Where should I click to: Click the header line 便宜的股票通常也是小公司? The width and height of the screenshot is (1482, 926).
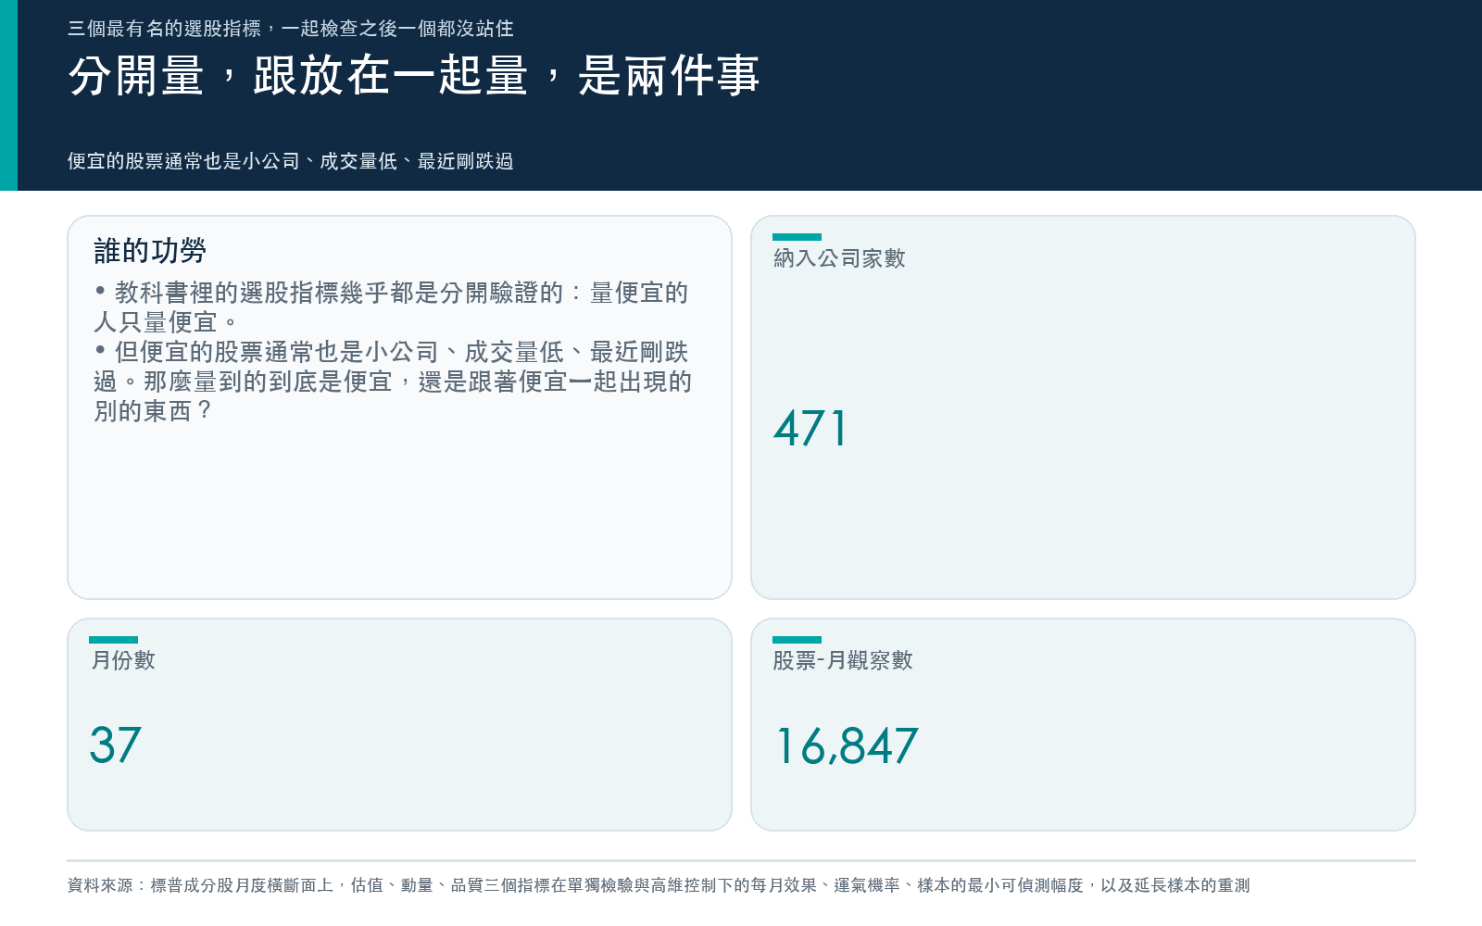(x=291, y=161)
